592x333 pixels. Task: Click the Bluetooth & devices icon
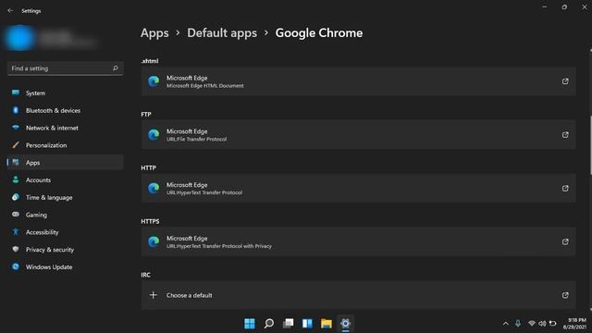[16, 110]
